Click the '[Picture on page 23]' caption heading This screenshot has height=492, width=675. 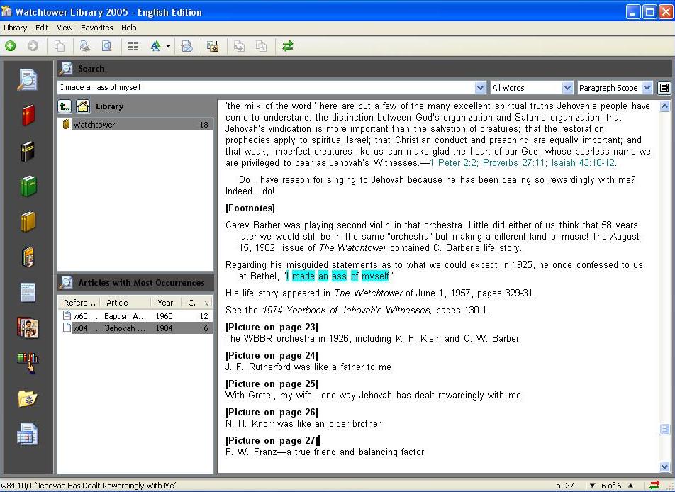[272, 327]
